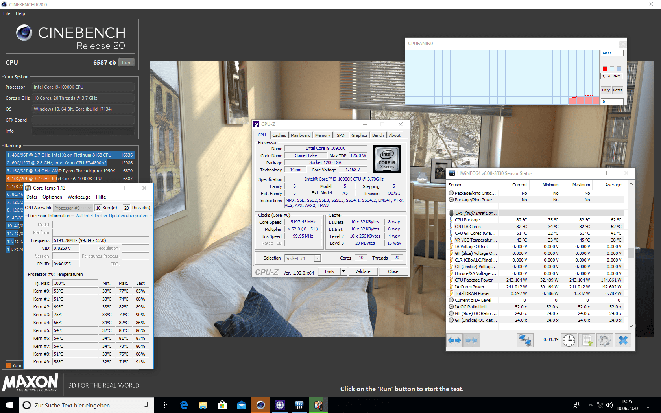Image resolution: width=661 pixels, height=413 pixels.
Task: Click the Validate button in CPU-Z
Action: (x=363, y=271)
